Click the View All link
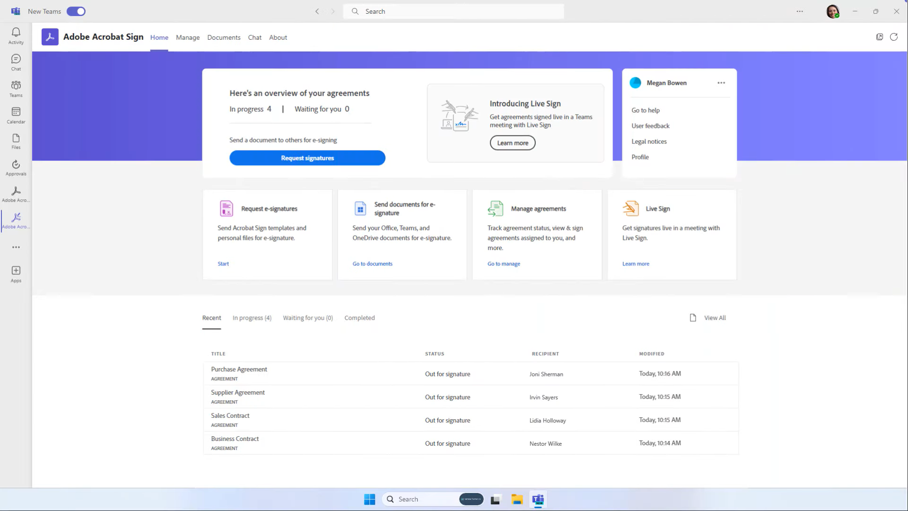 point(715,318)
